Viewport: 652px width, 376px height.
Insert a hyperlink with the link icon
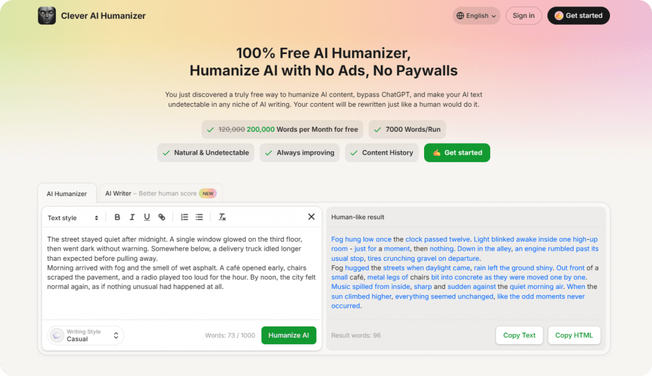(162, 217)
